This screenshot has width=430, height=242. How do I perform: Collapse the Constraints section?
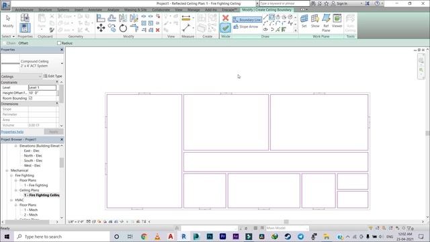[x=57, y=82]
